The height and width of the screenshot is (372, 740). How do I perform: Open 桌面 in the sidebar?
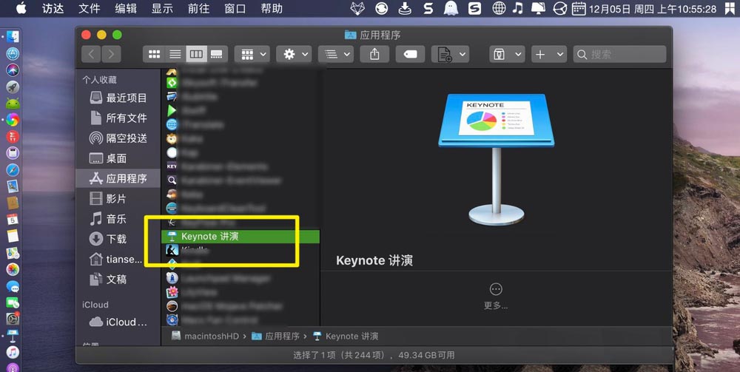click(118, 158)
